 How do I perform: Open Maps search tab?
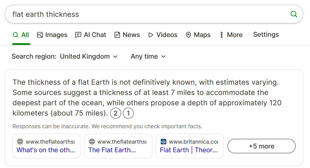[x=198, y=35]
